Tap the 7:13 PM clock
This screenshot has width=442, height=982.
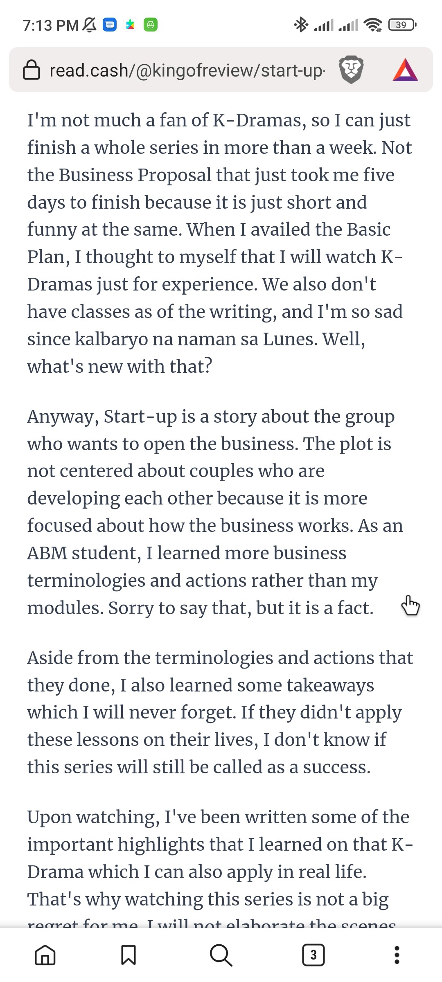point(51,25)
